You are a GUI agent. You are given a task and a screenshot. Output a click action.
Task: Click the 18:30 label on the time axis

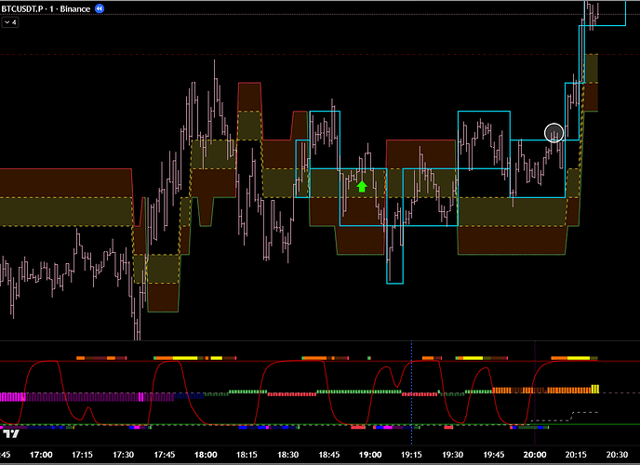click(x=288, y=456)
